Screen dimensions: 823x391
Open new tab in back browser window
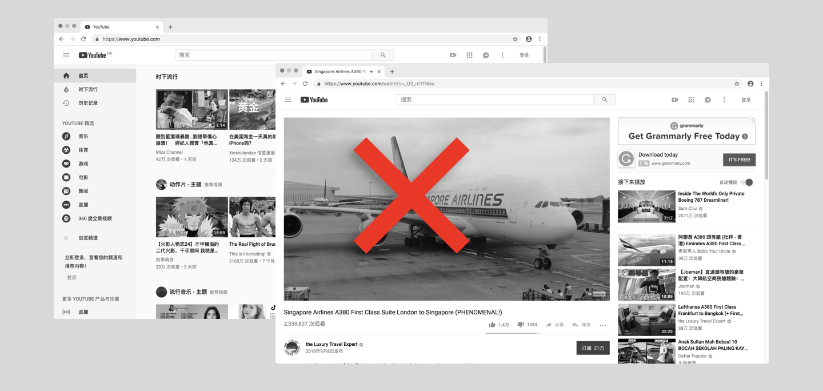[x=170, y=27]
